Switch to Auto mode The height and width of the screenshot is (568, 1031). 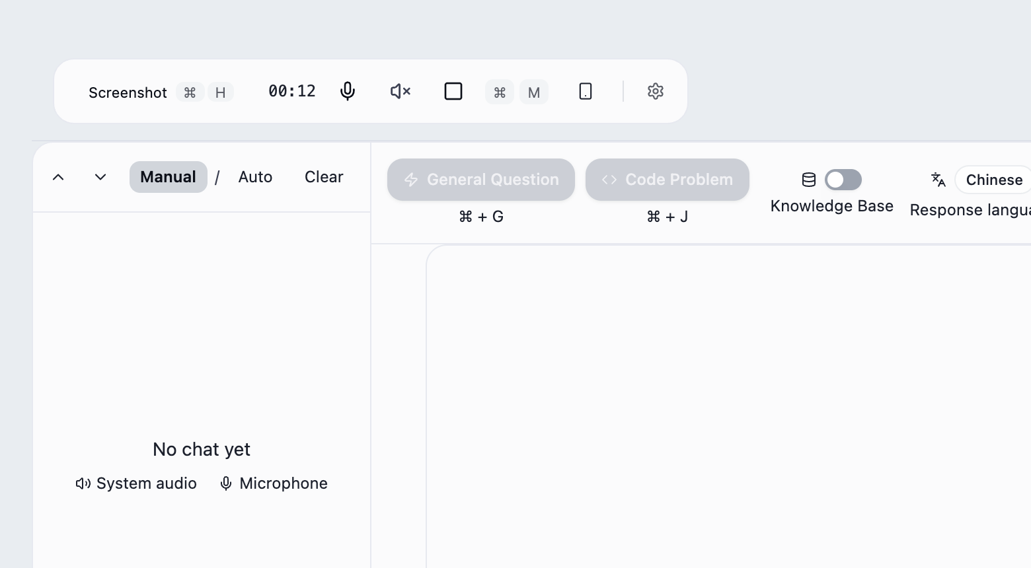pos(255,177)
